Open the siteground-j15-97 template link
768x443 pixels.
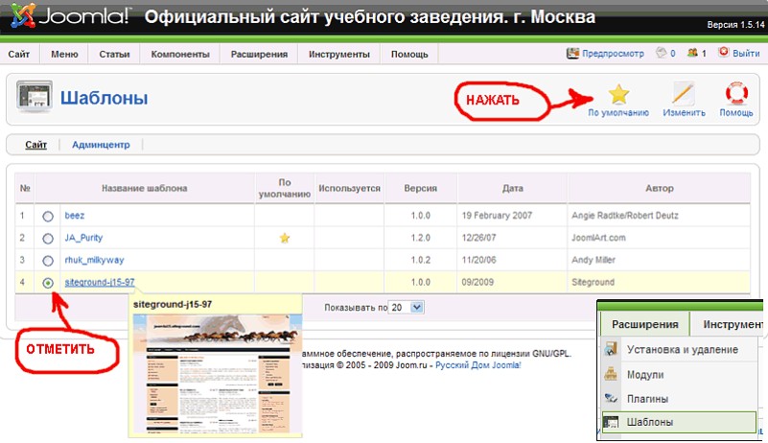pos(100,282)
